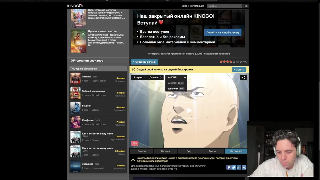Open the Проект «Конец света» movie poster
This screenshot has width=320, height=180.
coord(78,41)
